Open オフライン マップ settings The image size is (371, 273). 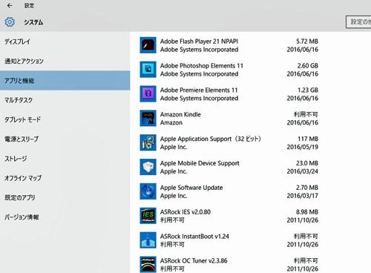pyautogui.click(x=65, y=178)
